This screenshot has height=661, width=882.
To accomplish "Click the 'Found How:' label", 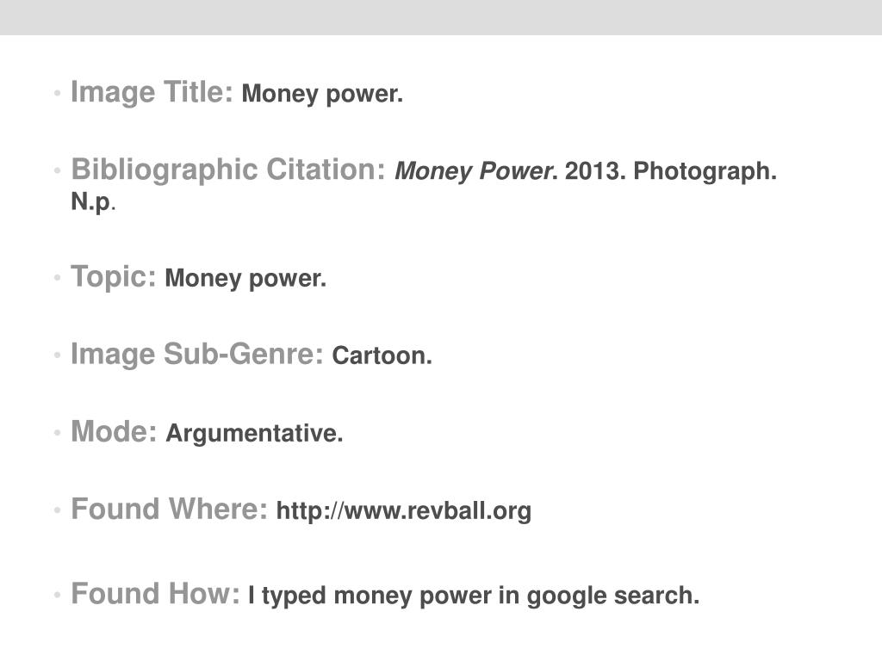I will point(155,594).
